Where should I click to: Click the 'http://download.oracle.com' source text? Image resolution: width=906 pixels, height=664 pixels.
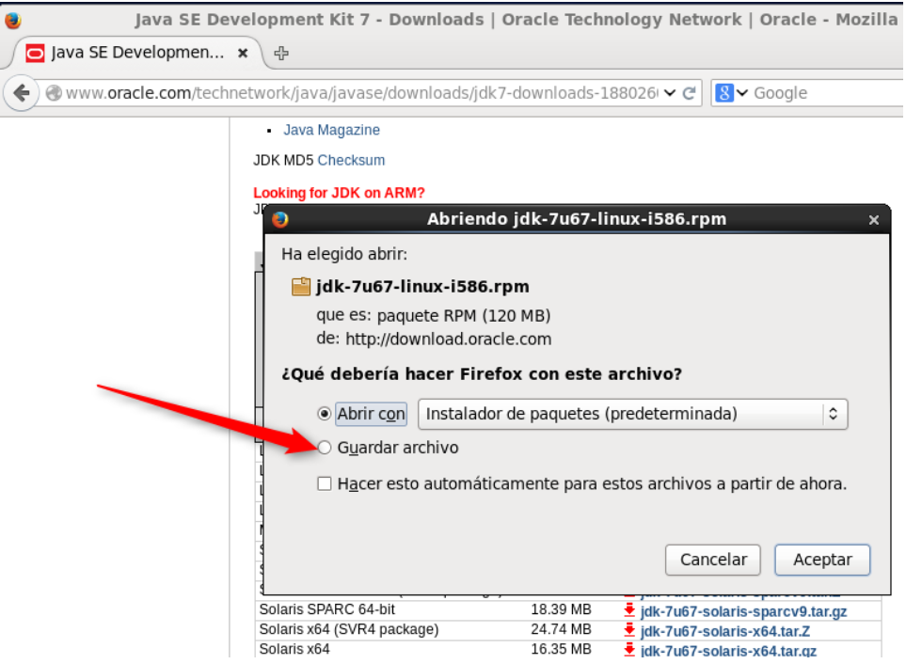point(449,339)
